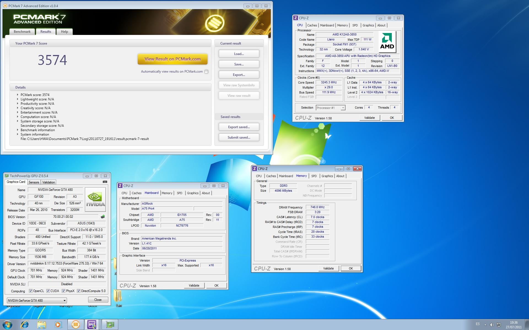Select CPU-Z taskbar icon
This screenshot has width=529, height=330.
(92, 324)
